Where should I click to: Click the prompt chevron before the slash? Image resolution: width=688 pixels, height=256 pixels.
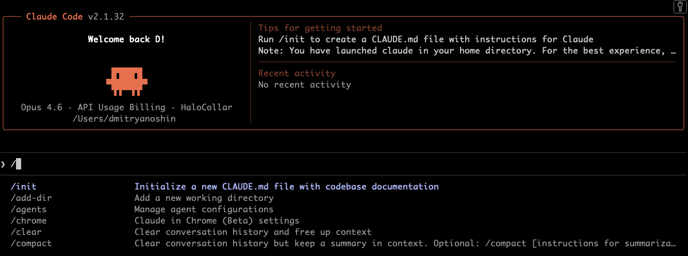(x=4, y=164)
